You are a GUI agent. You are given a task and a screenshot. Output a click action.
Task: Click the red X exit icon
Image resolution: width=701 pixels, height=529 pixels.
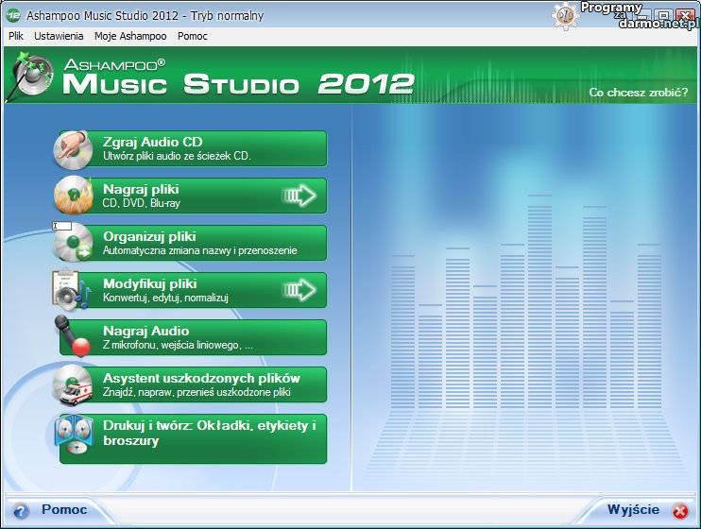click(680, 511)
